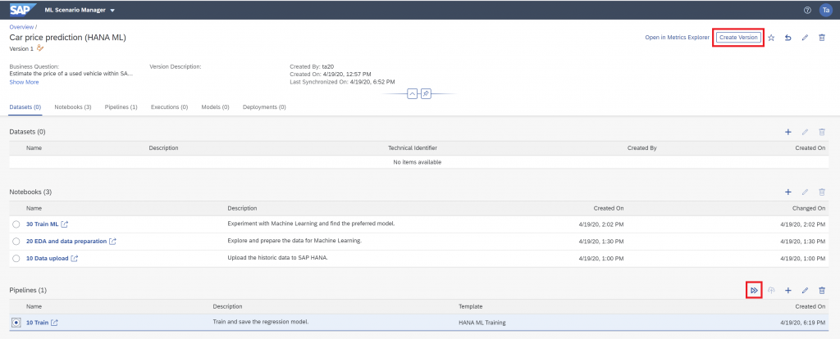
Task: Switch to the Pipelines (1) tab
Action: coord(121,107)
